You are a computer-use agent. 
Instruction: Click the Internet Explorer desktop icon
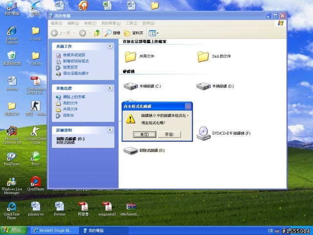[12, 35]
